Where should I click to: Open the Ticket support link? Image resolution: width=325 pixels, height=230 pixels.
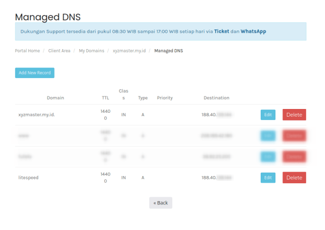[x=221, y=31]
